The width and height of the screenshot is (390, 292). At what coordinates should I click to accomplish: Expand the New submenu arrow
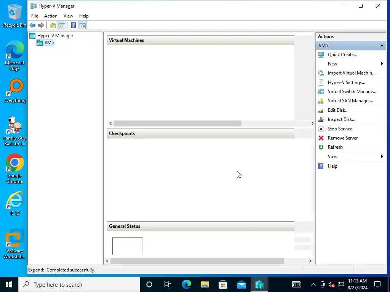382,64
